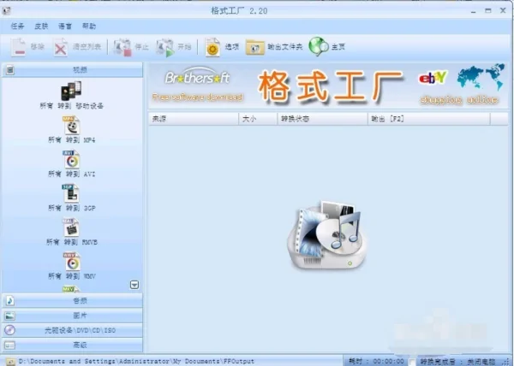Image resolution: width=514 pixels, height=366 pixels.
Task: Click the Advanced (高级) section icon
Action: tap(9, 345)
